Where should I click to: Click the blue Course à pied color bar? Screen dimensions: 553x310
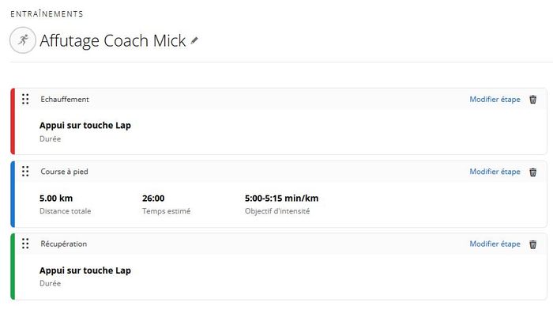click(13, 194)
